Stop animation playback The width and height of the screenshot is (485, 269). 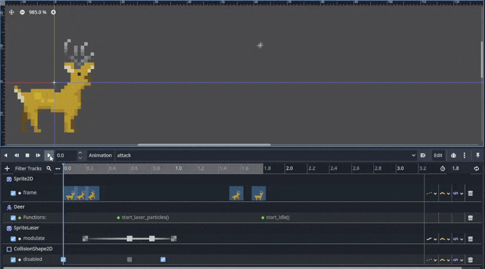(27, 155)
